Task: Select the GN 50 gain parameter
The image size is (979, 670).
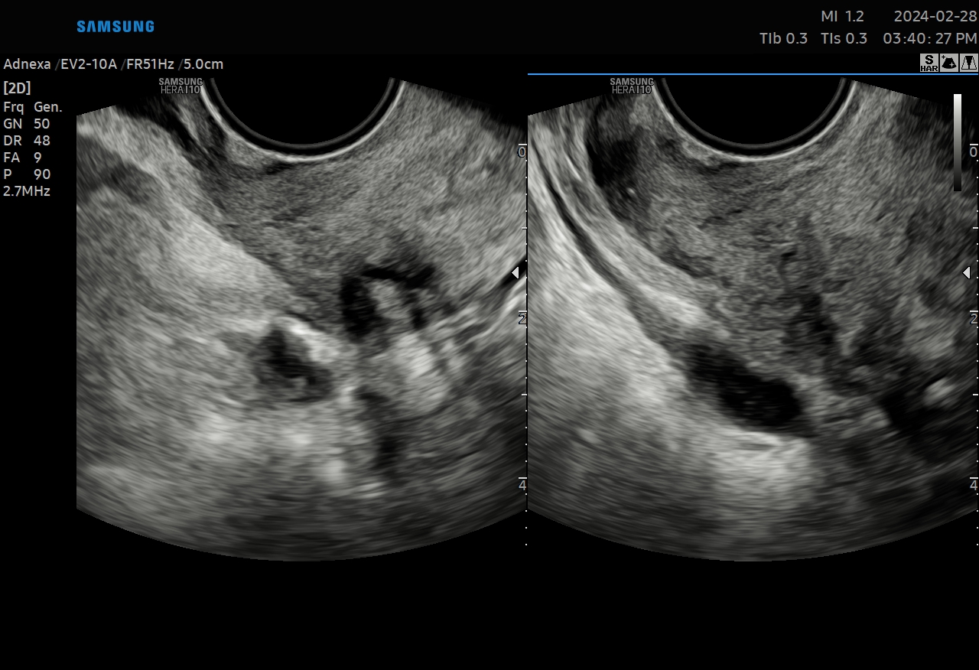Action: click(x=27, y=124)
